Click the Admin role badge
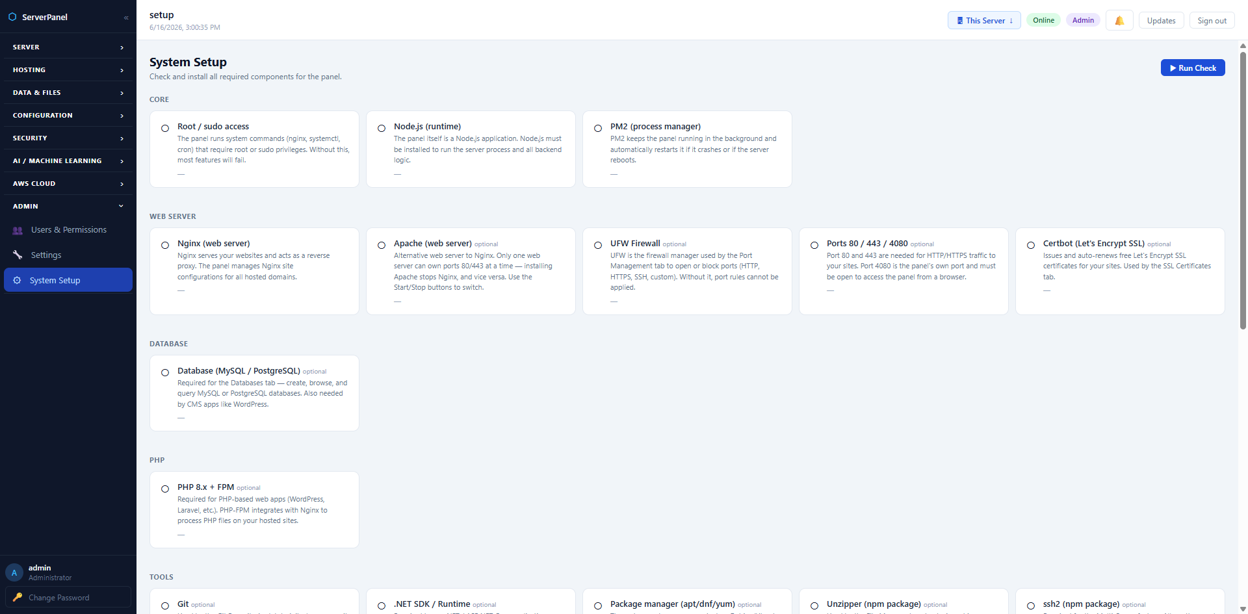The image size is (1248, 614). coord(1083,20)
